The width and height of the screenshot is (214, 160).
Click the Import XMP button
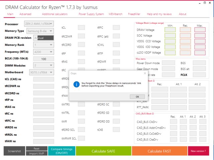[x=36, y=153]
